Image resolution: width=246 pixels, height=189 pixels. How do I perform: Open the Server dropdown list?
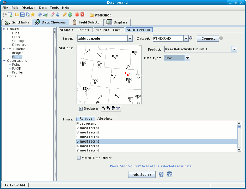[130, 38]
